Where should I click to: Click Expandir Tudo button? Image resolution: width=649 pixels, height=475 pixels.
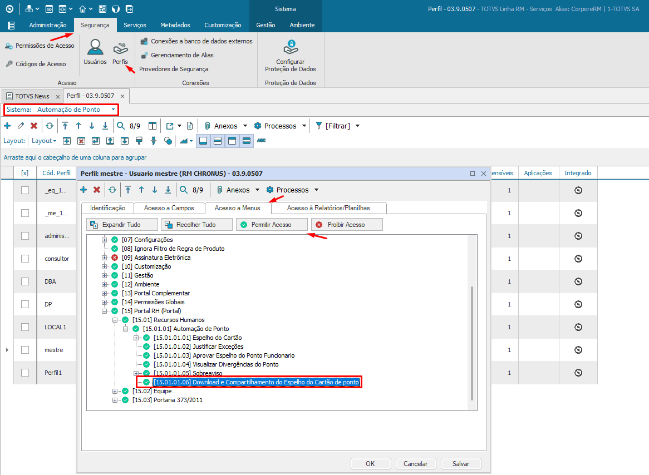click(x=122, y=225)
